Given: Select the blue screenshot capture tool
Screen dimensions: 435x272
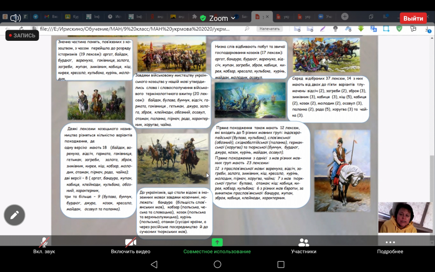Looking at the screenshot, I should (x=386, y=29).
